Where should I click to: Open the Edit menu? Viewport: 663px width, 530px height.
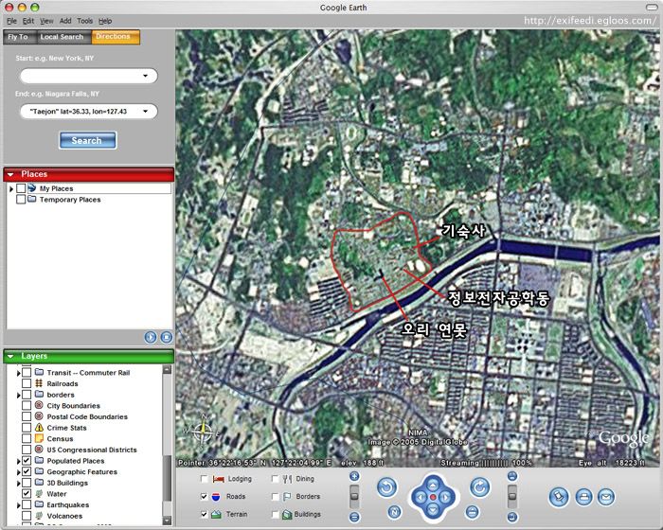pyautogui.click(x=28, y=21)
